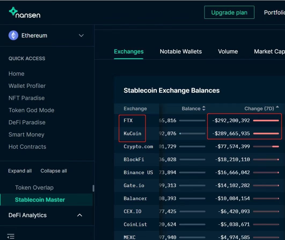Click Expand all in the sidebar
The image size is (285, 240).
[x=20, y=171]
